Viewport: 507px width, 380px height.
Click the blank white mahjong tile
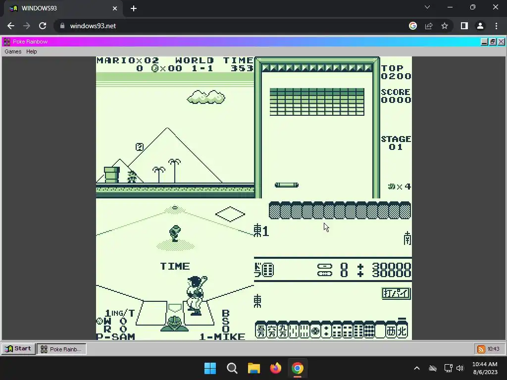coord(380,331)
